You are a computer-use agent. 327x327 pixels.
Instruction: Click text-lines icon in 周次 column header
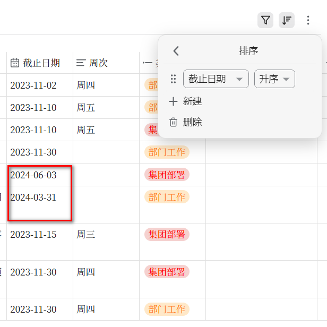coord(81,63)
